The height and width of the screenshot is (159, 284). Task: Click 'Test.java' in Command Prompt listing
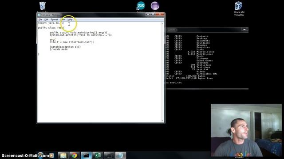point(203,67)
